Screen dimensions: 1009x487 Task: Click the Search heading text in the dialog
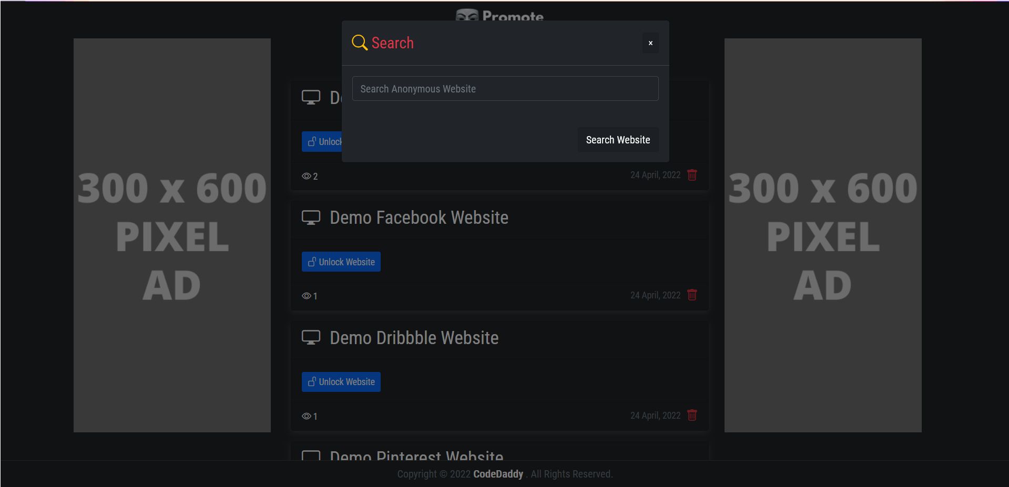pyautogui.click(x=393, y=43)
